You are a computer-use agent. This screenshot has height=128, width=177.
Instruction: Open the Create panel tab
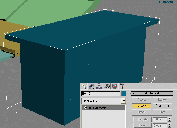coord(84,86)
